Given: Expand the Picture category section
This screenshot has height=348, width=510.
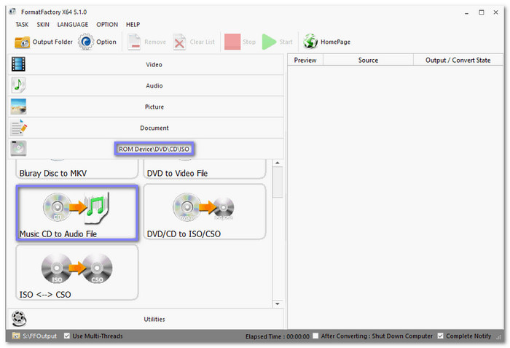Looking at the screenshot, I should (146, 107).
